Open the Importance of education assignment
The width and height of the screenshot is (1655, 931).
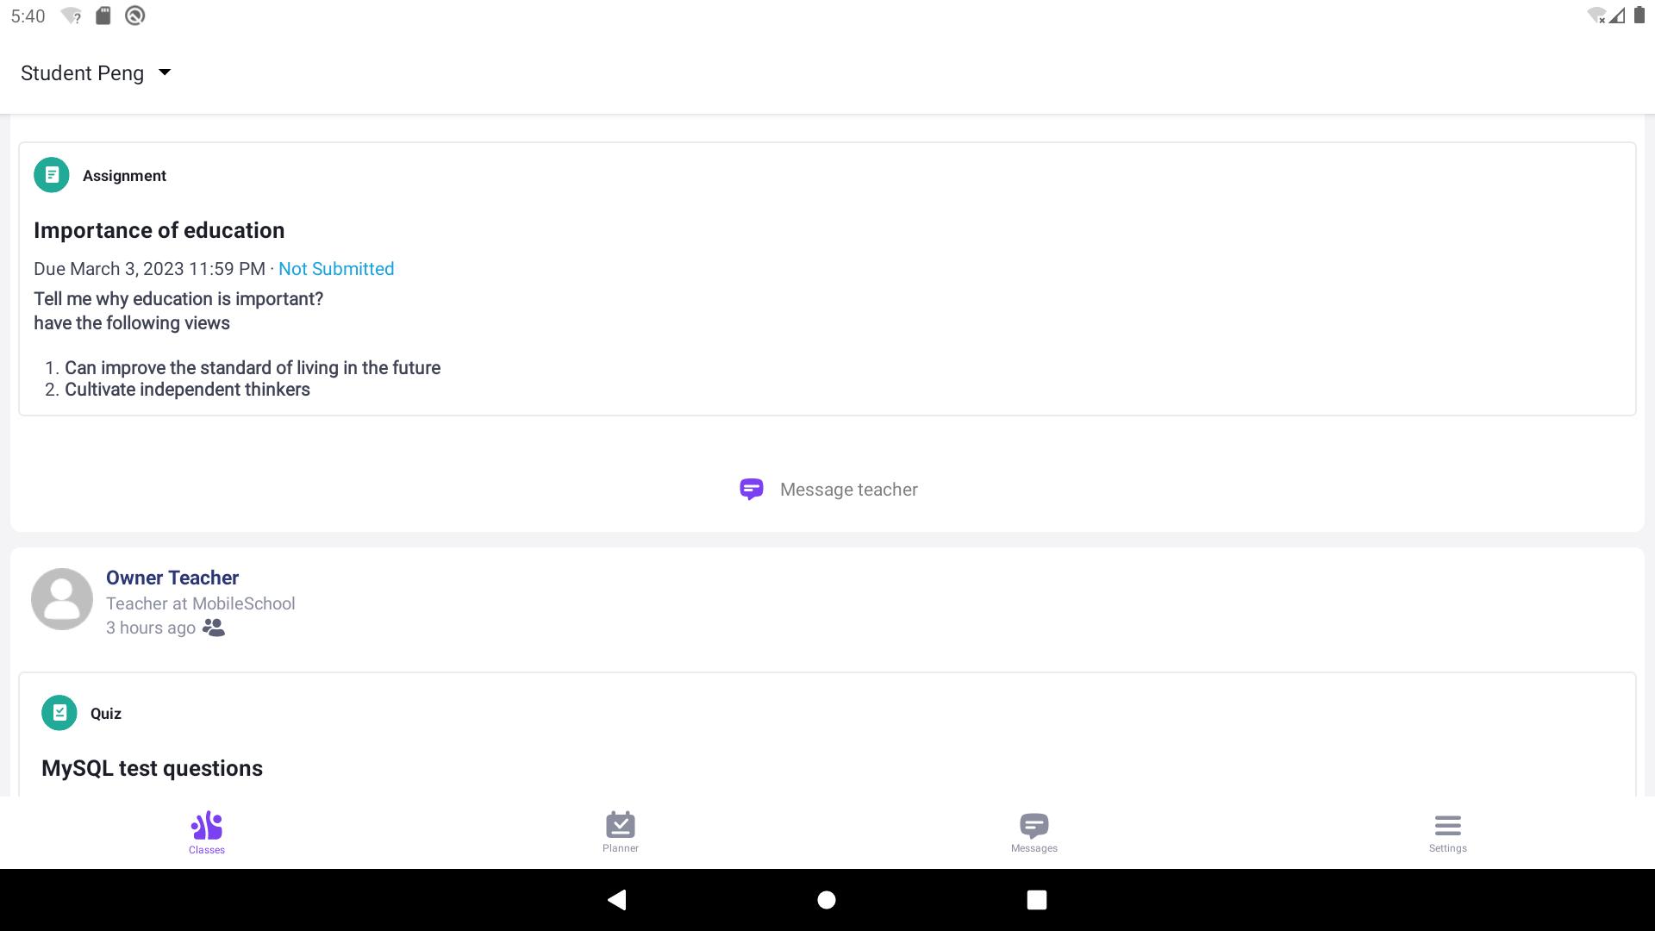(159, 230)
